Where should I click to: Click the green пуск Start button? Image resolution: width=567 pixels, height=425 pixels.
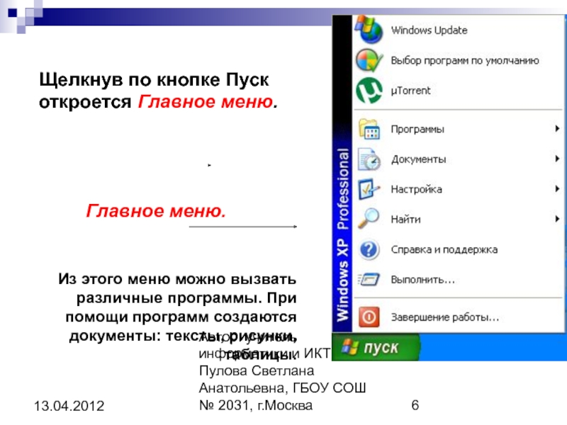click(x=376, y=347)
